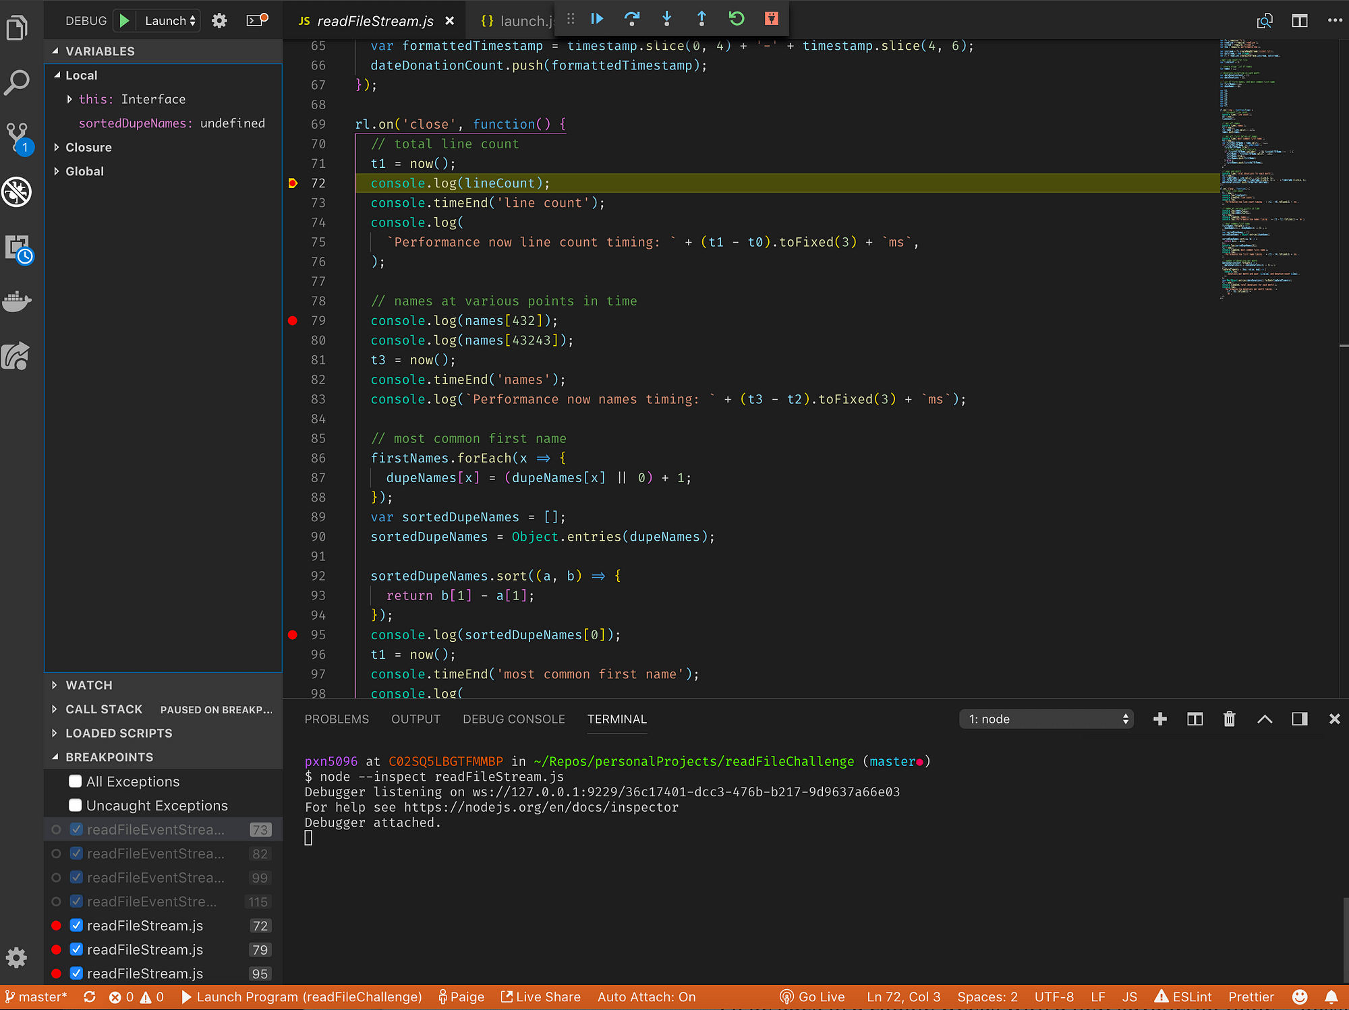1349x1010 pixels.
Task: Toggle the All Exceptions breakpoint checkbox
Action: point(74,781)
